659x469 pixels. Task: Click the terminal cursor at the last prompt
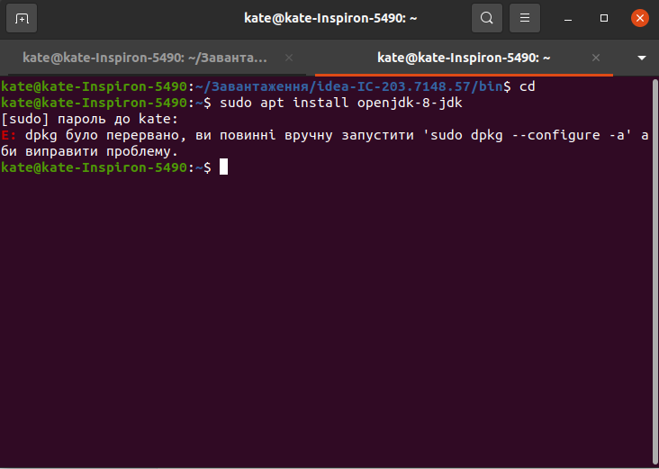pos(223,167)
